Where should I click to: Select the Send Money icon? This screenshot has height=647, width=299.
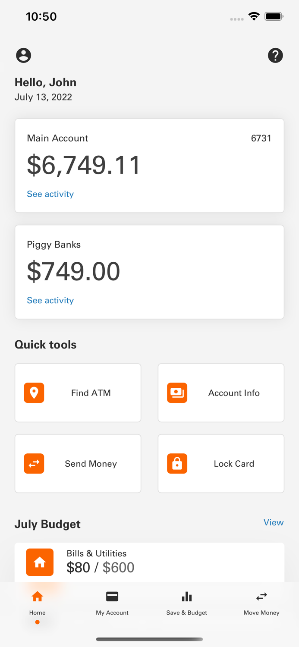pos(34,463)
